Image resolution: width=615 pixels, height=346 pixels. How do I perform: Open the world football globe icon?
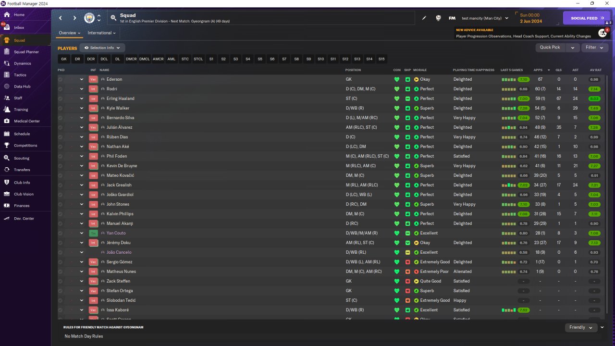[438, 18]
